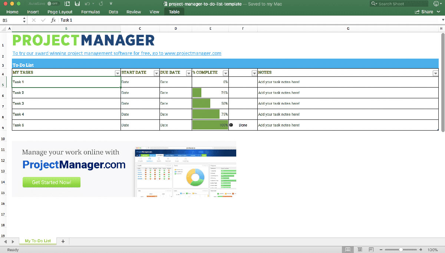
Task: Confirm entry with the checkmark icon
Action: point(43,20)
